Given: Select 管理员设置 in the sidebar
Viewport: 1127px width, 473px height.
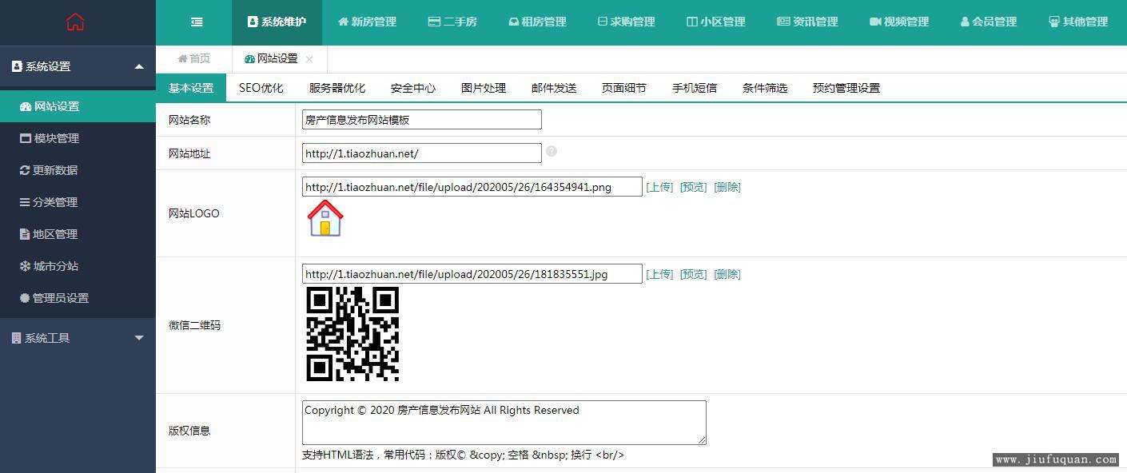Looking at the screenshot, I should coord(78,298).
